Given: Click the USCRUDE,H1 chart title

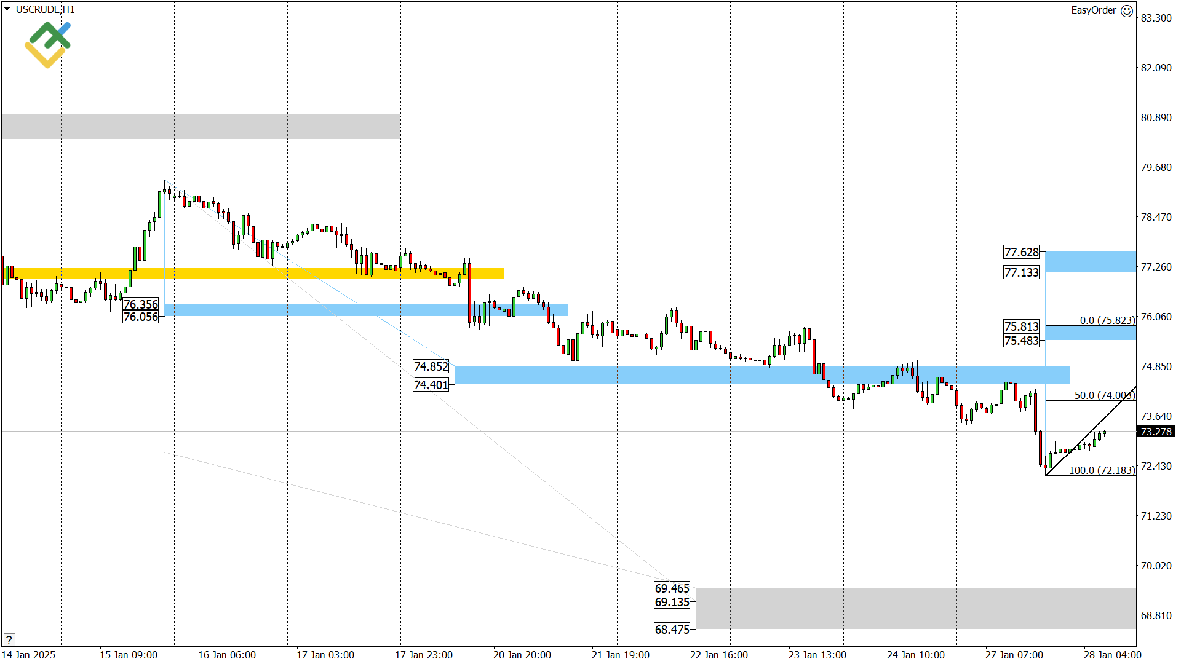Looking at the screenshot, I should (45, 9).
